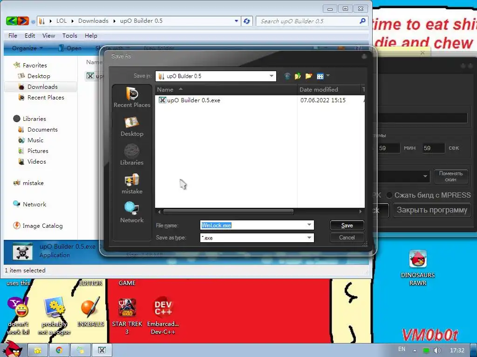Click LOL in the address bar breadcrumb
The width and height of the screenshot is (477, 357).
(61, 21)
